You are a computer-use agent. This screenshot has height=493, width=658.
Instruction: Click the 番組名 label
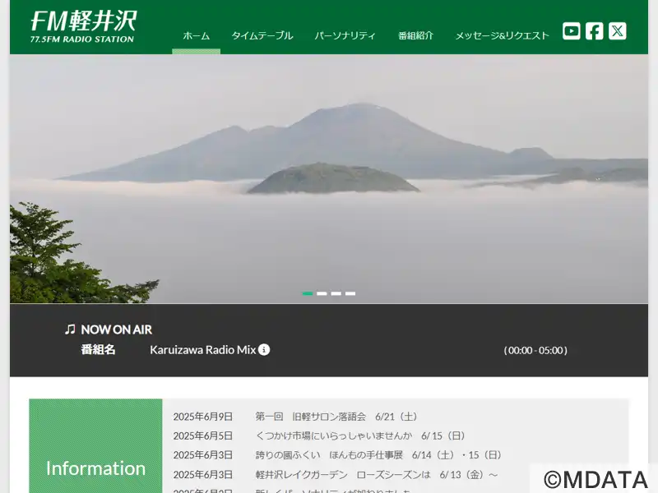98,350
